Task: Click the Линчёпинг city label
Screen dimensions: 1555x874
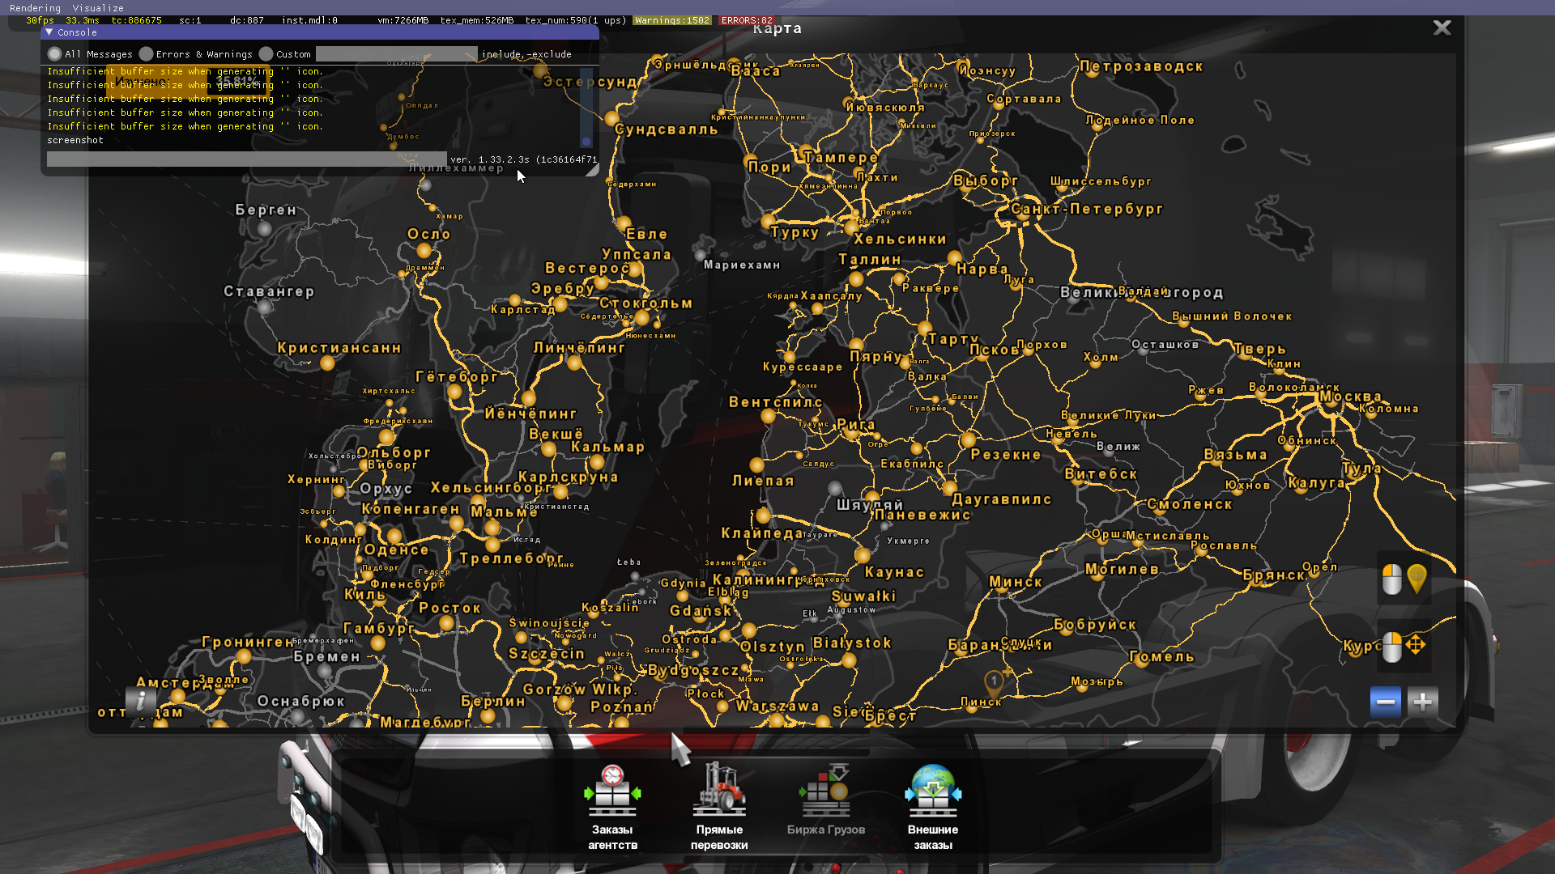Action: pos(579,348)
